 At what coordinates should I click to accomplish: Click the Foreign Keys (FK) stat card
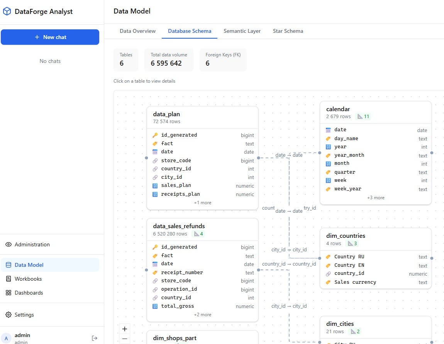(223, 59)
